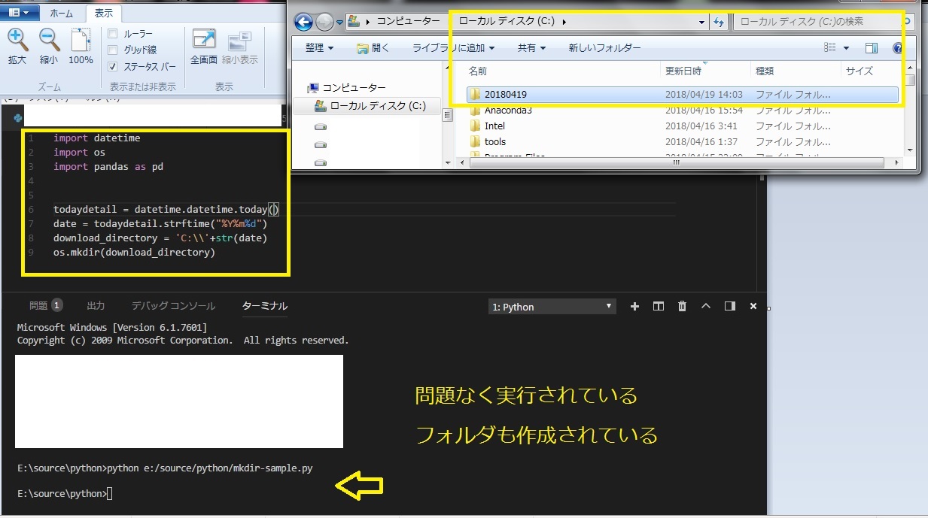This screenshot has width=928, height=518.
Task: Open recent pages dropdown beside forward button
Action: pyautogui.click(x=338, y=22)
